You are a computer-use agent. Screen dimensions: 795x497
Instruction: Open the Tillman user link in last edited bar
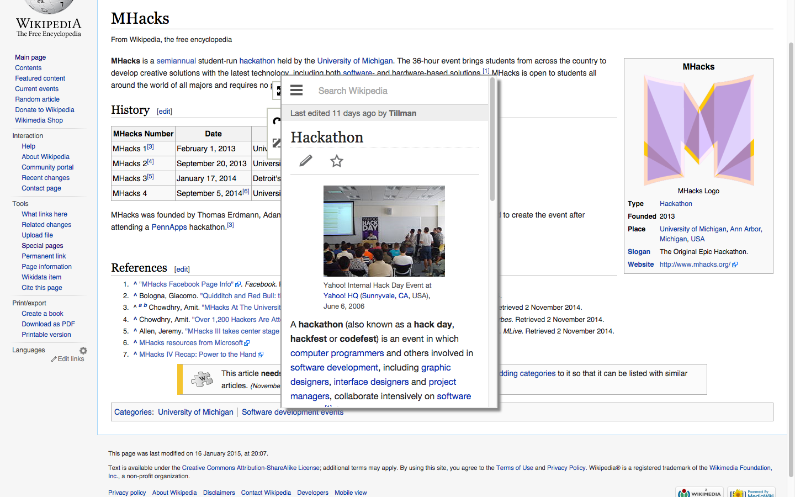click(x=402, y=113)
